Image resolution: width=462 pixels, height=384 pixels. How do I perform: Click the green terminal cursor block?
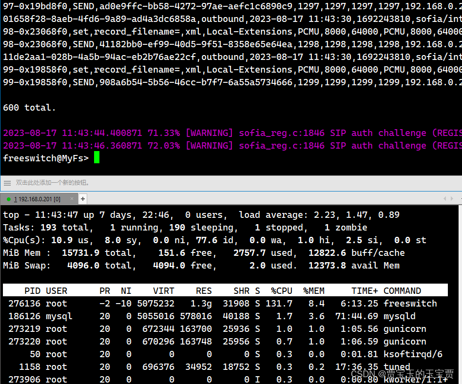(96, 157)
